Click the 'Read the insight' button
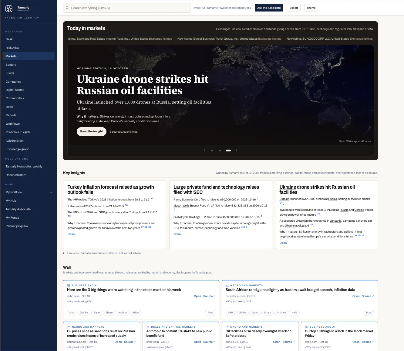 (92, 131)
